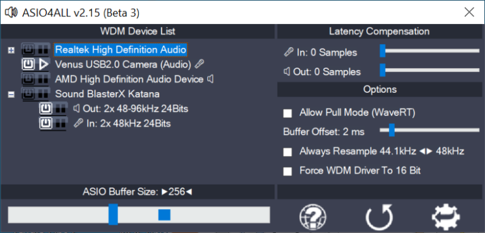Enable Allow Pull Mode (WaveRT) checkbox
The height and width of the screenshot is (233, 485).
[288, 113]
